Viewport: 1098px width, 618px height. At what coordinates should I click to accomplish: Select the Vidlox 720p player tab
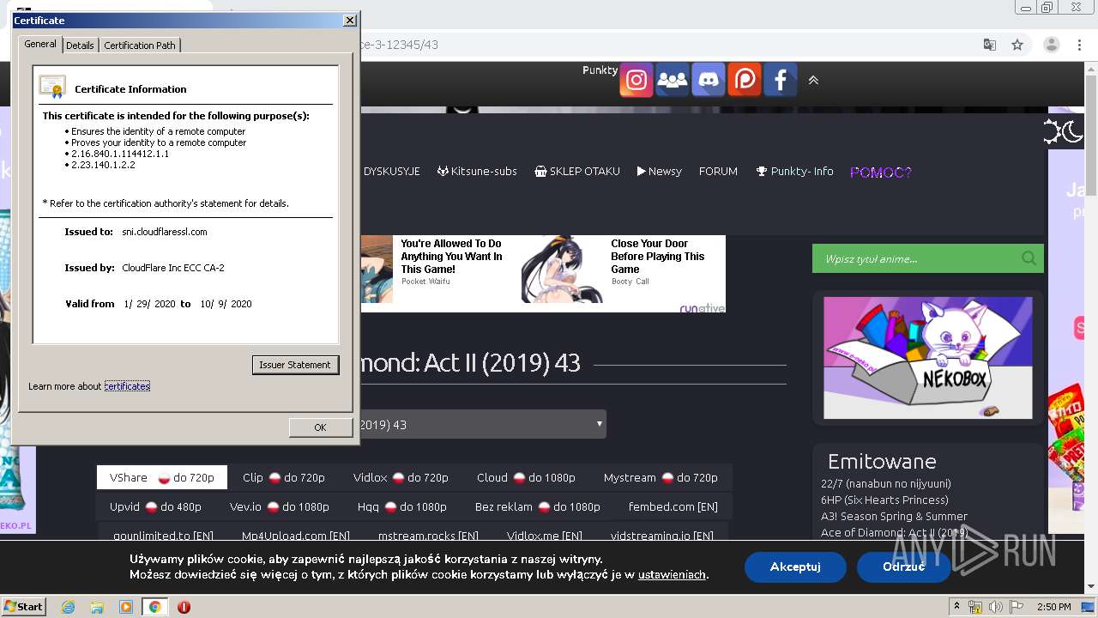401,477
